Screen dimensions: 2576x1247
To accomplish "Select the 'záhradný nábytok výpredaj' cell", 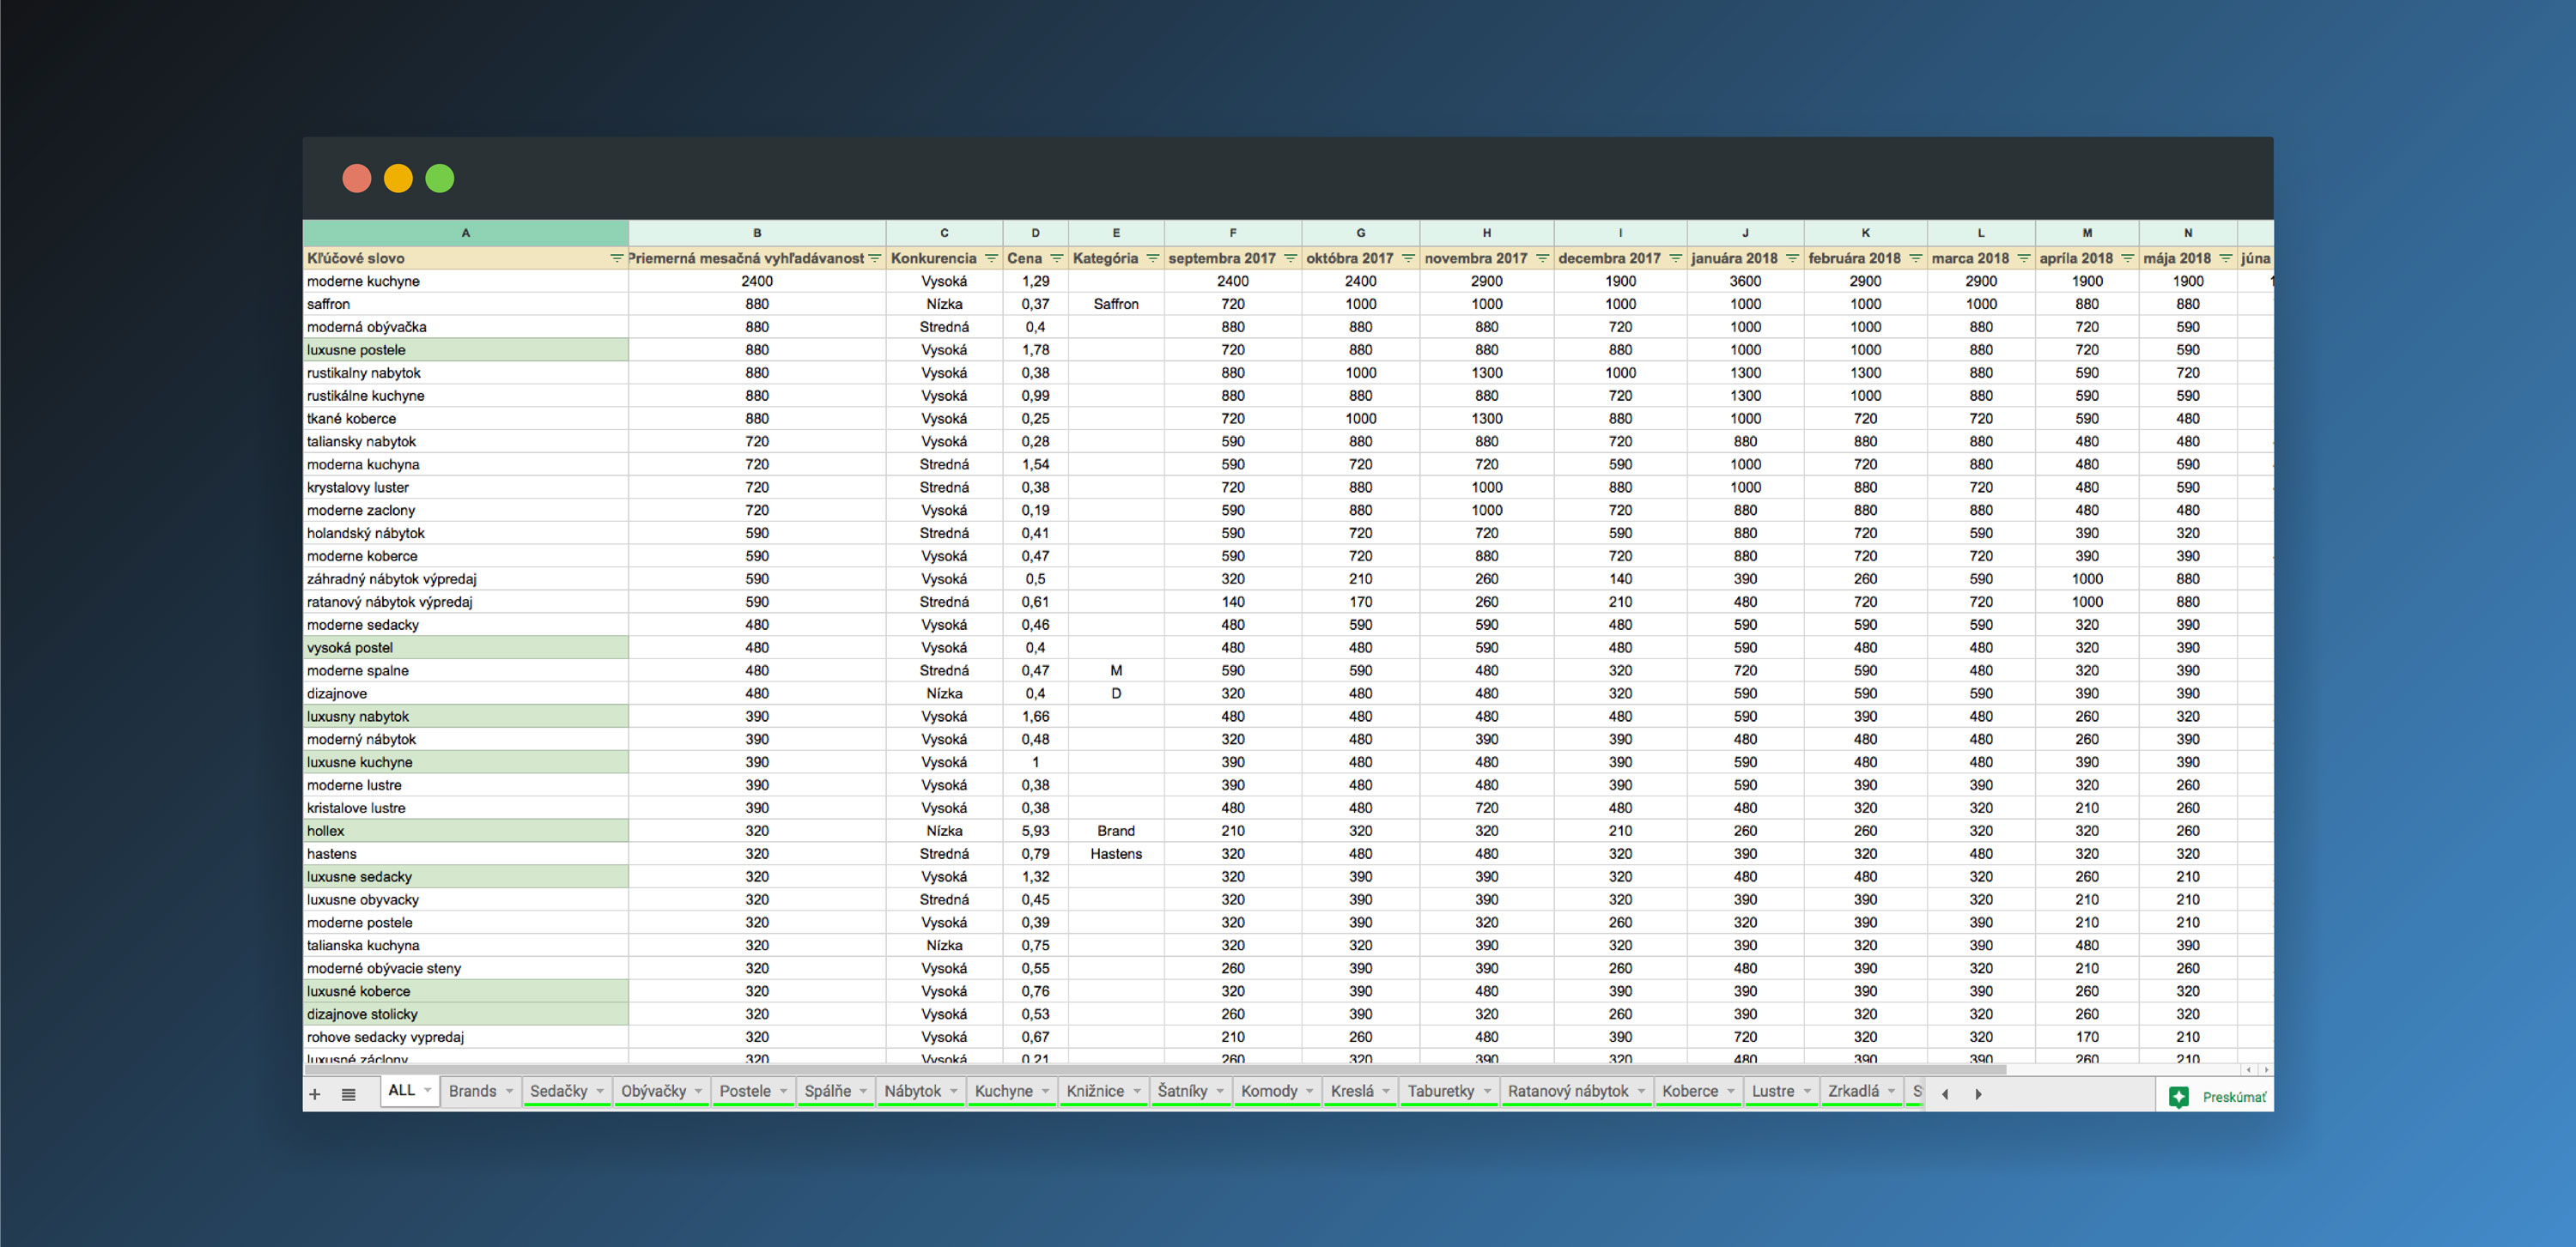I will (x=465, y=578).
